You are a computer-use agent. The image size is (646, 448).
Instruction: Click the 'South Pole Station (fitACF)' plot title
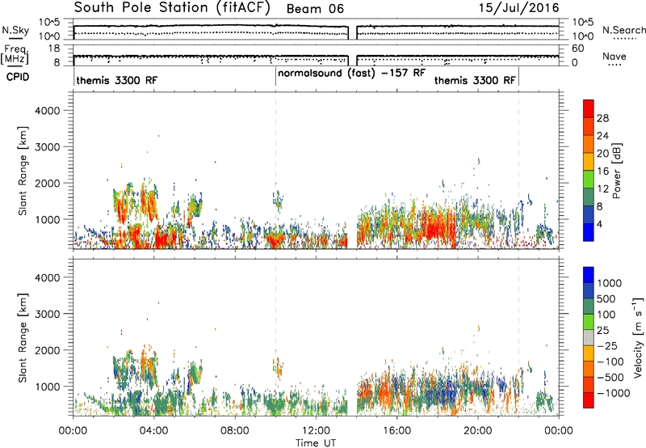click(172, 8)
